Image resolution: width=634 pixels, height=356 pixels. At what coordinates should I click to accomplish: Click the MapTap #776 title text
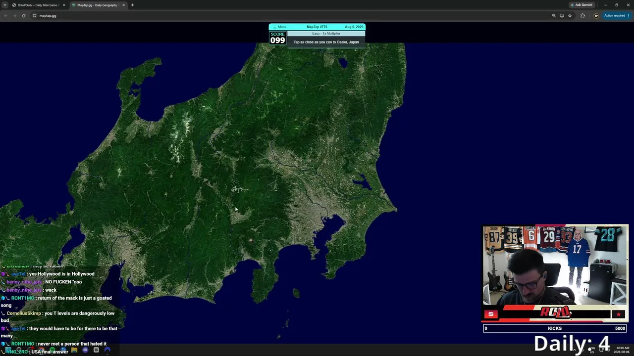point(317,27)
